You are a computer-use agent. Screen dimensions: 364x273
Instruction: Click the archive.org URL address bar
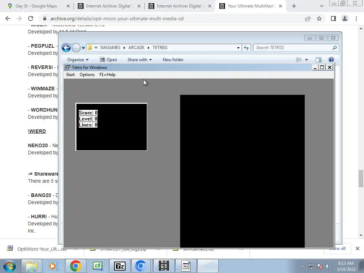coord(117,18)
